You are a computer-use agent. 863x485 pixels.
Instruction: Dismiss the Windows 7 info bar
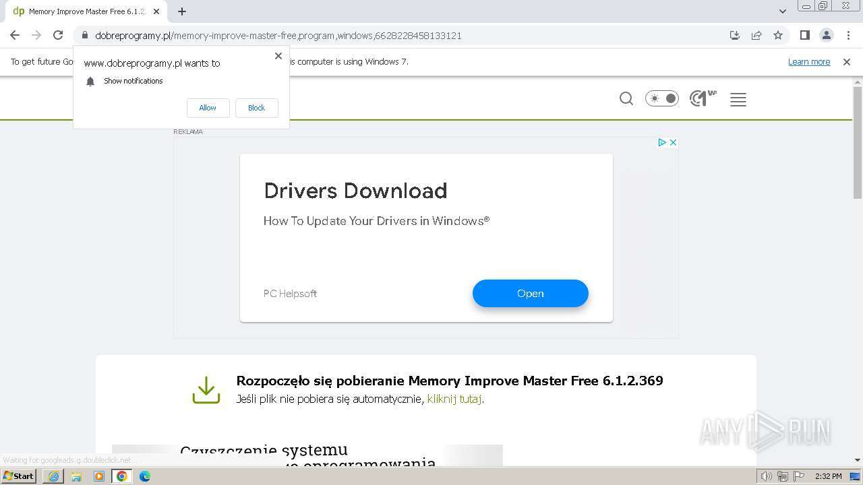pyautogui.click(x=847, y=61)
